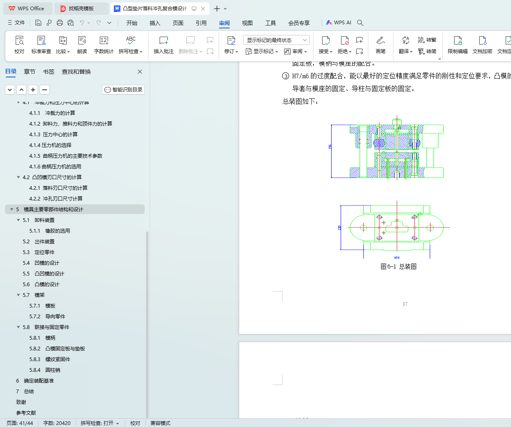
Task: Switch to 书签 tab in navigation pane
Action: click(x=49, y=72)
